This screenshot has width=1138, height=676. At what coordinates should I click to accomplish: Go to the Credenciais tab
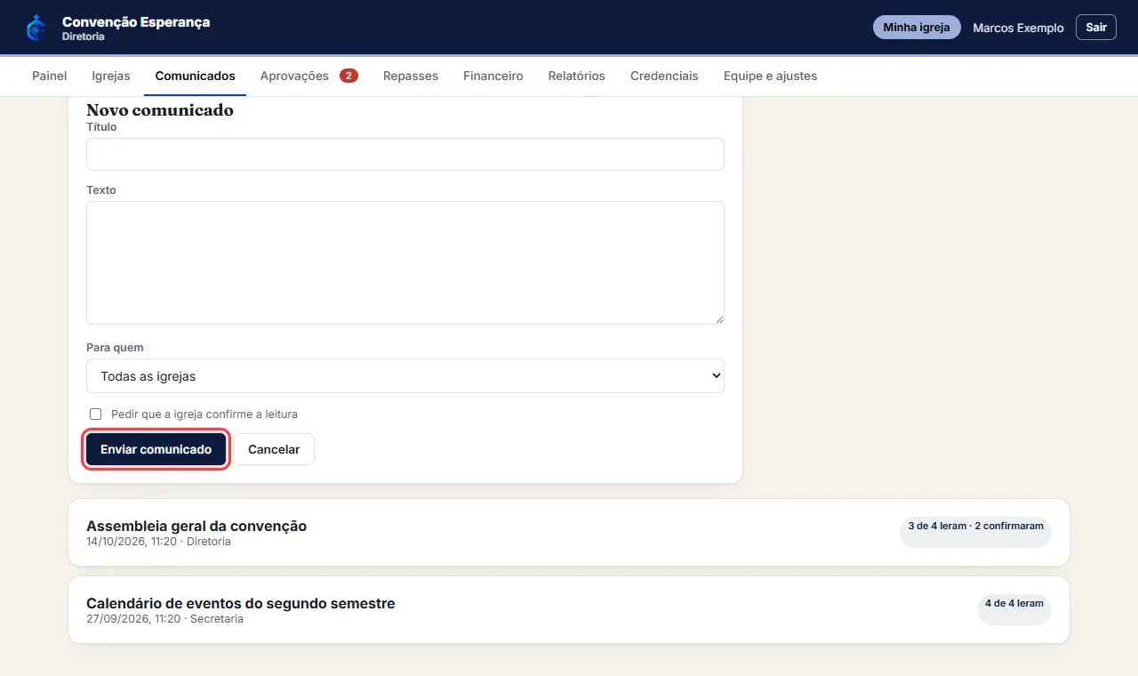(664, 76)
